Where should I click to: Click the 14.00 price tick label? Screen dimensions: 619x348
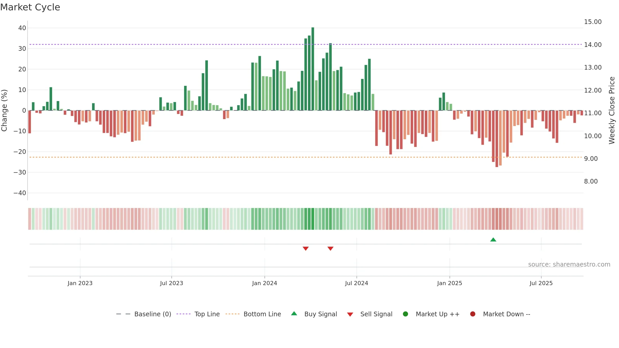(x=593, y=45)
